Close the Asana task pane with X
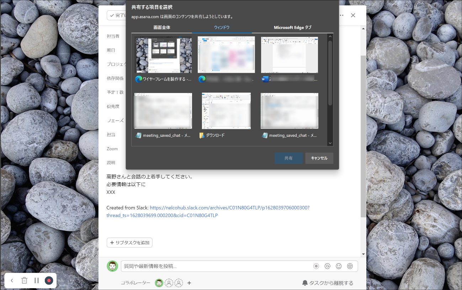The image size is (462, 290). click(353, 15)
